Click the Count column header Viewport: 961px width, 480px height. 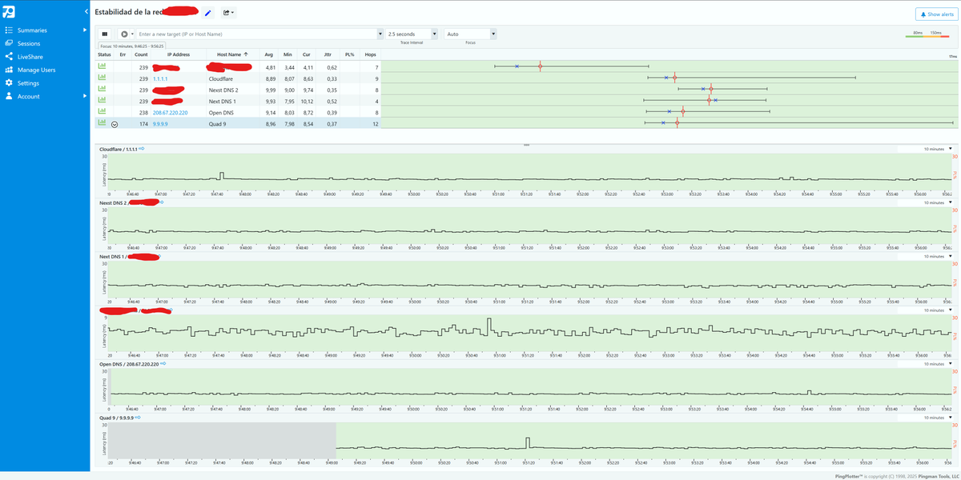coord(141,54)
